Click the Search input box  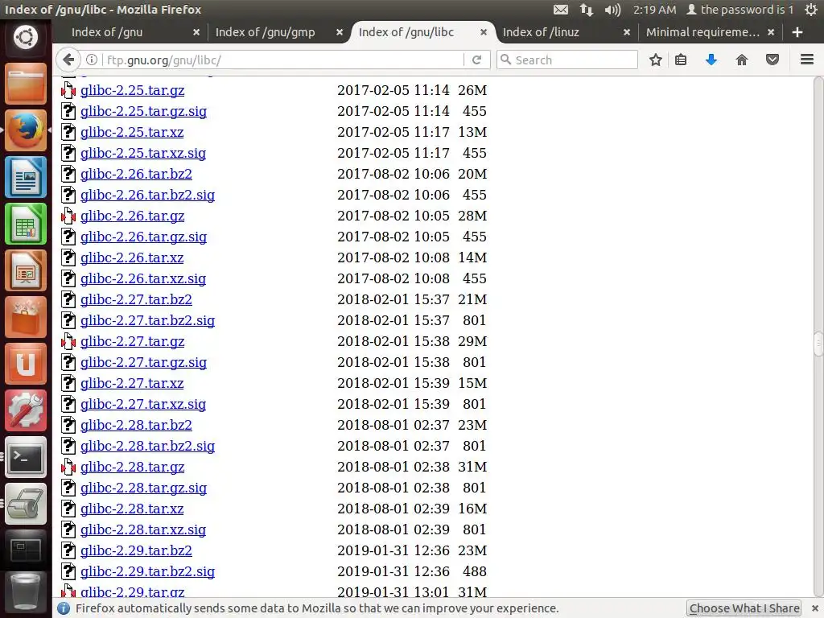567,60
